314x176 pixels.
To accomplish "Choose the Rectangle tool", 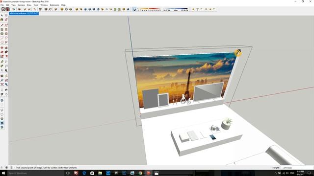I will pos(2,29).
